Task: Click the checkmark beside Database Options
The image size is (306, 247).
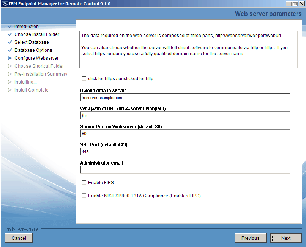Action: click(x=10, y=50)
